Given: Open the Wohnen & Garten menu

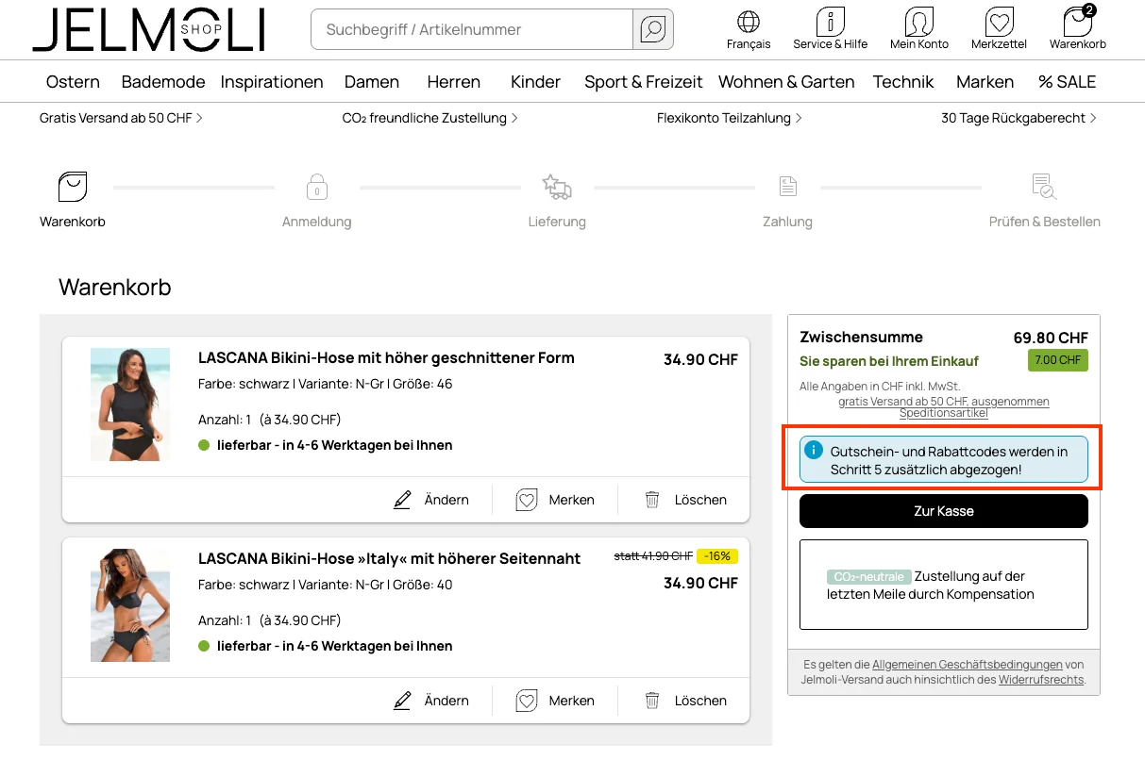Looking at the screenshot, I should pyautogui.click(x=786, y=82).
